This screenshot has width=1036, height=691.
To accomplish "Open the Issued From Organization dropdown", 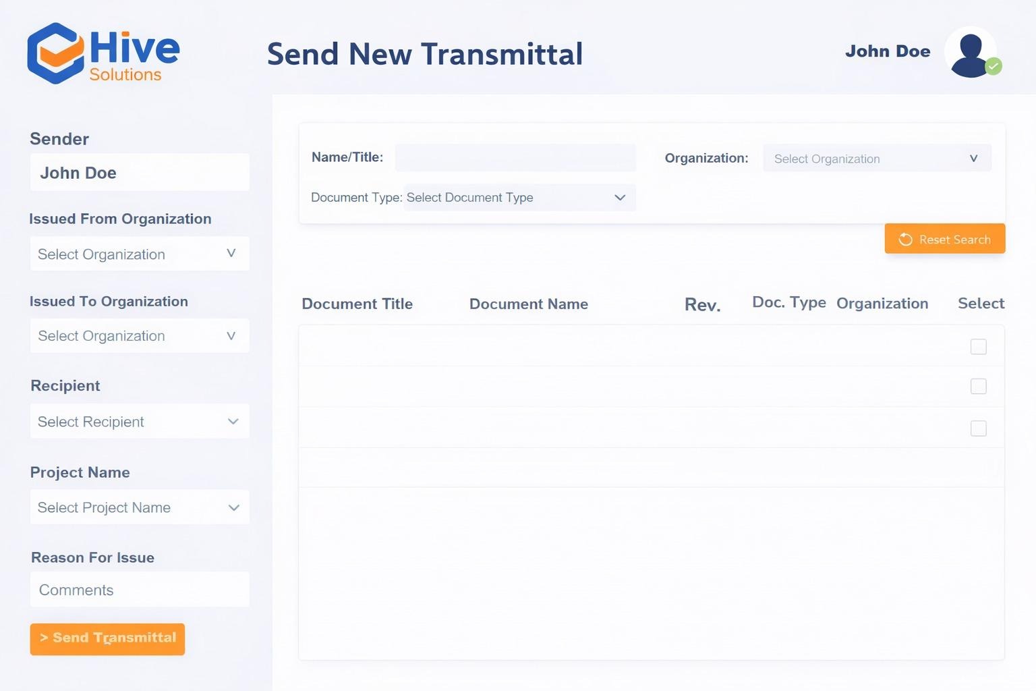I will (x=140, y=254).
